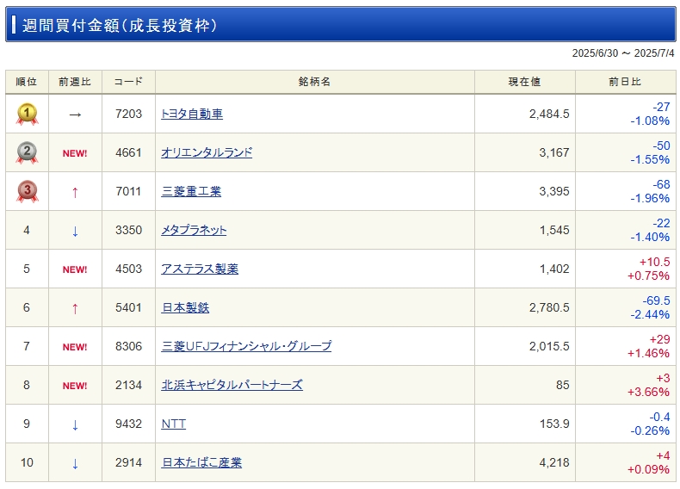The height and width of the screenshot is (489, 680).
Task: Click the NEW! badge in 三菱UFJ row
Action: 75,347
